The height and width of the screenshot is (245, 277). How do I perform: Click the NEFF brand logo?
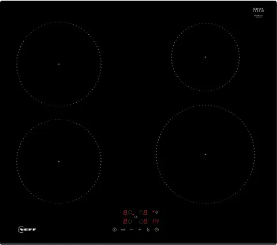click(27, 229)
